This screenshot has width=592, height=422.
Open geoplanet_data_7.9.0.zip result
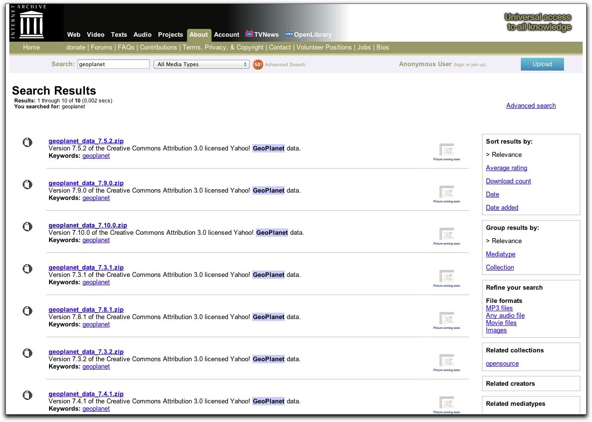[86, 183]
